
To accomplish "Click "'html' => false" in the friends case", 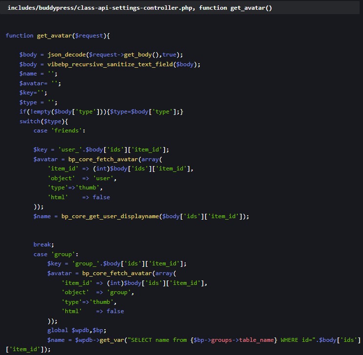I will (79, 197).
